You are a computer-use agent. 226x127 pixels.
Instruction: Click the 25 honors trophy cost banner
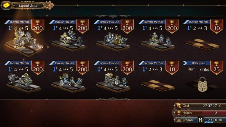(x=217, y=67)
